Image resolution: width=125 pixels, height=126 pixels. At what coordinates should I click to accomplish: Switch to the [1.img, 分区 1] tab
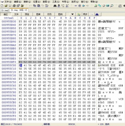coord(19,10)
